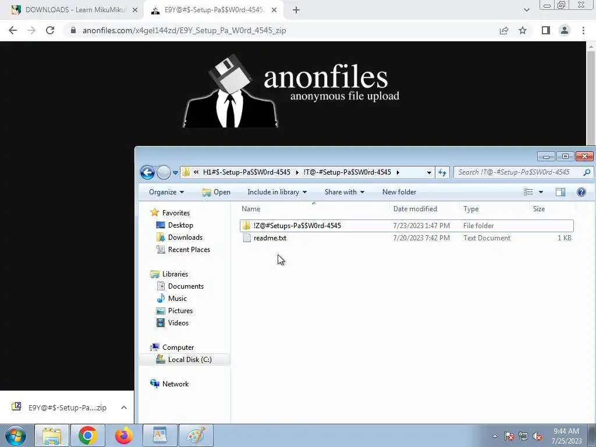The image size is (596, 447).
Task: Open downloaded E9Y@#$-Setup zip file
Action: [x=59, y=407]
